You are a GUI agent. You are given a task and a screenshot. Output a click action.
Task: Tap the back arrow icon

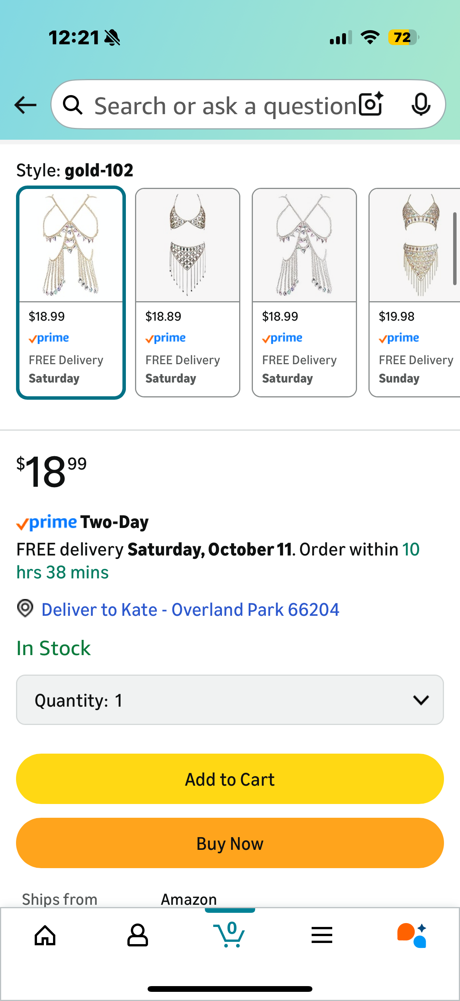tap(26, 105)
